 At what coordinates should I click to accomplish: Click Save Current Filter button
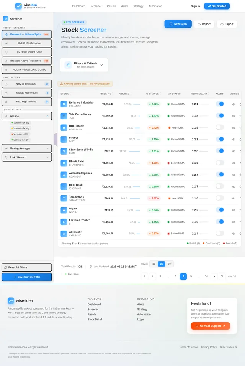point(26,277)
